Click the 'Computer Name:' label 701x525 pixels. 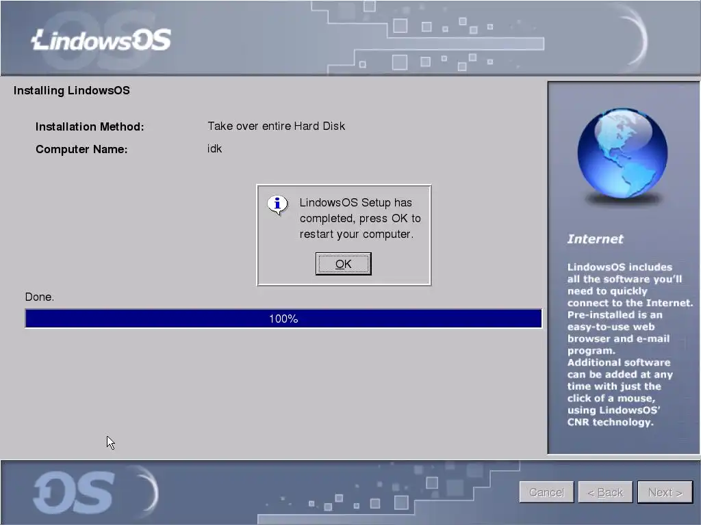(x=81, y=149)
